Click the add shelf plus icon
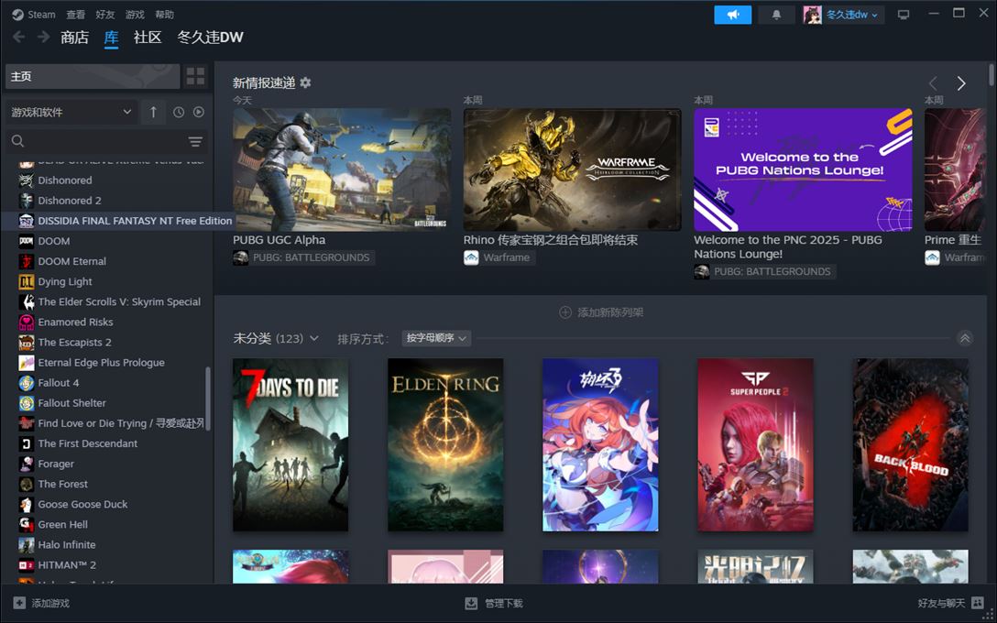Image resolution: width=997 pixels, height=623 pixels. pyautogui.click(x=564, y=312)
